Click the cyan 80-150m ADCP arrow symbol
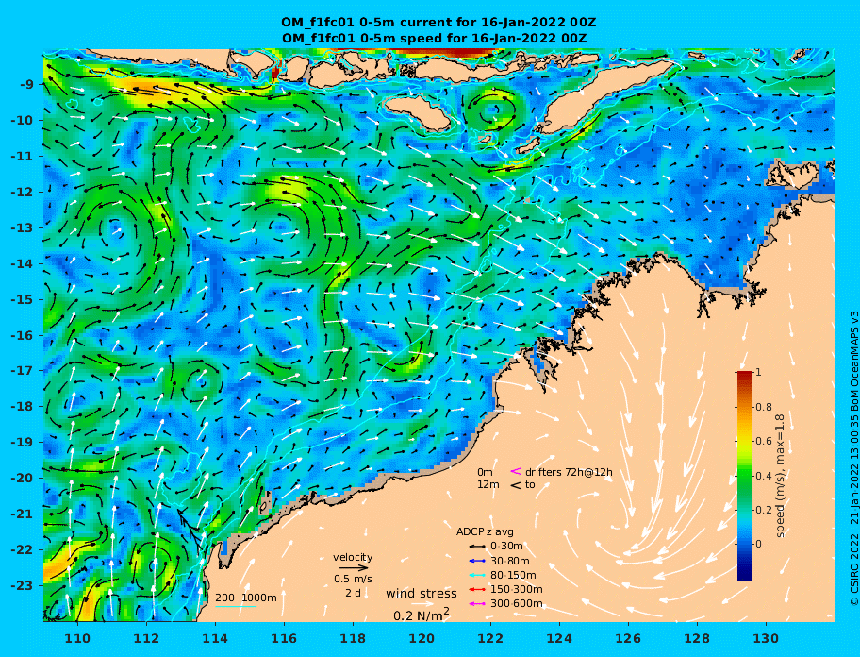The image size is (860, 657). pyautogui.click(x=477, y=575)
